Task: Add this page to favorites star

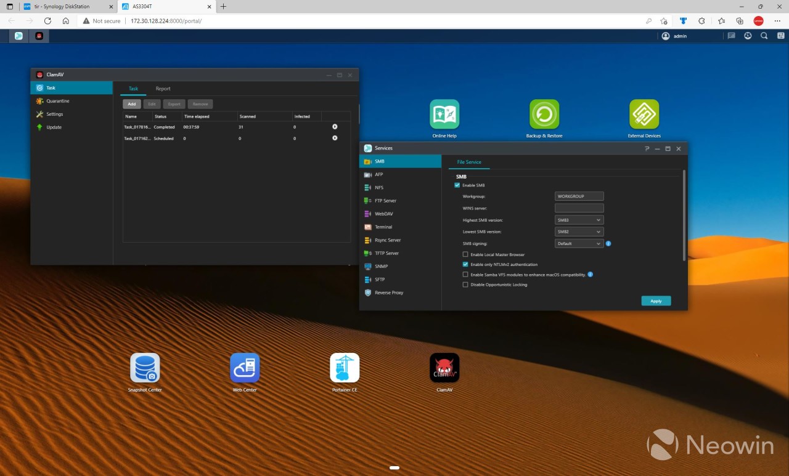Action: pyautogui.click(x=664, y=20)
